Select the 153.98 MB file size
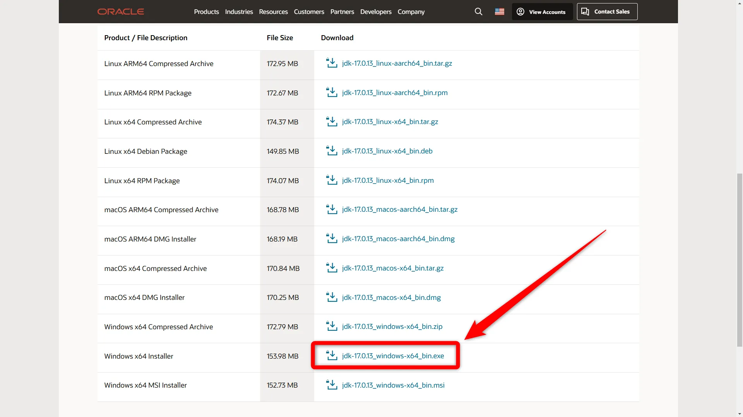 pyautogui.click(x=282, y=356)
